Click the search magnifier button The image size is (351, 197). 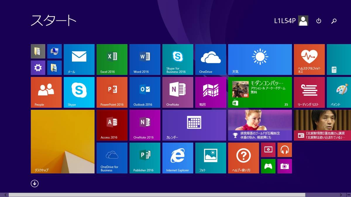[334, 21]
